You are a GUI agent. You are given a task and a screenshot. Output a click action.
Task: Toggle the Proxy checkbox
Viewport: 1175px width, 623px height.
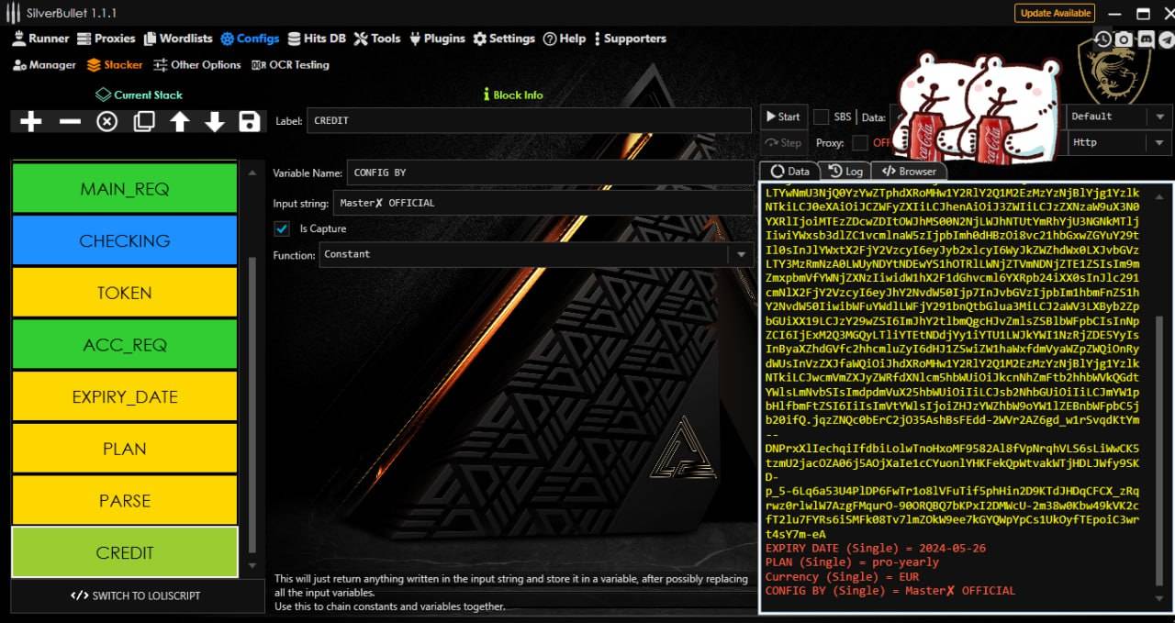(x=859, y=143)
